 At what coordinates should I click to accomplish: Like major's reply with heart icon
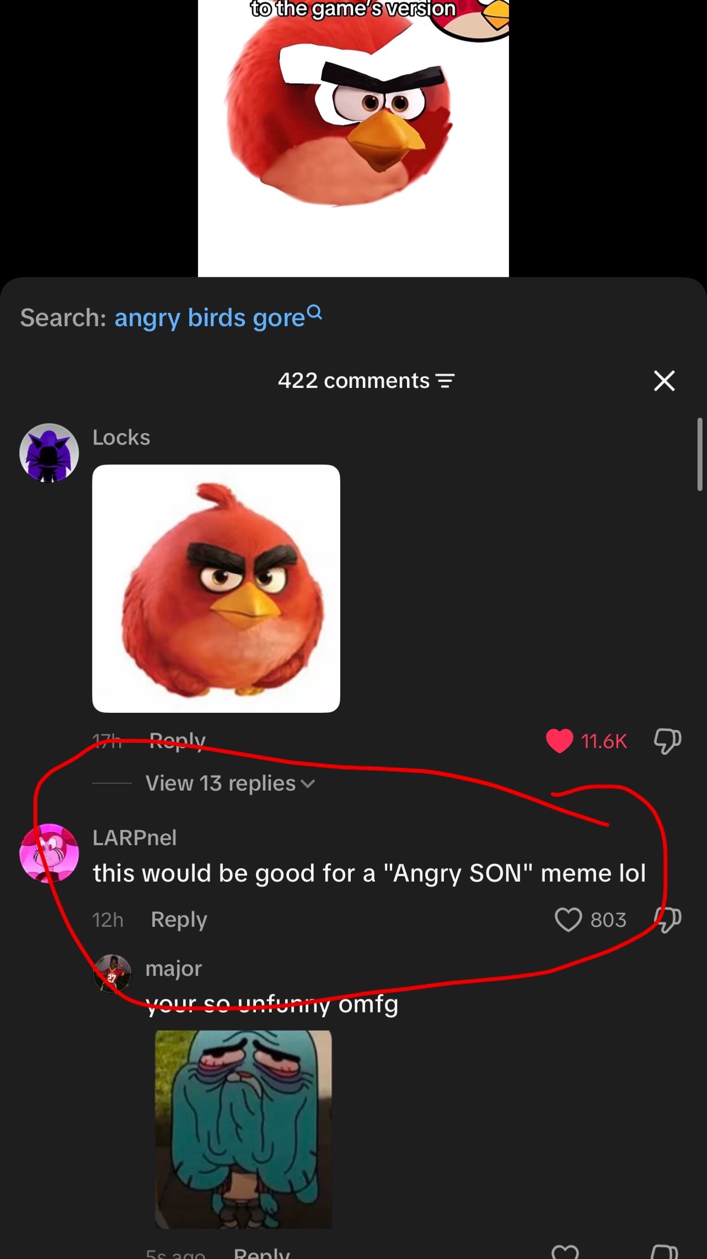pos(565,1252)
